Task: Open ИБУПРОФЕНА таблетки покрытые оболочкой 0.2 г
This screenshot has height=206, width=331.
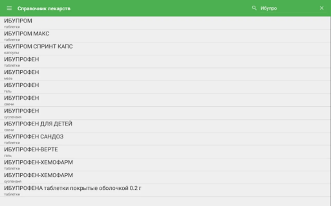Action: coord(165,190)
